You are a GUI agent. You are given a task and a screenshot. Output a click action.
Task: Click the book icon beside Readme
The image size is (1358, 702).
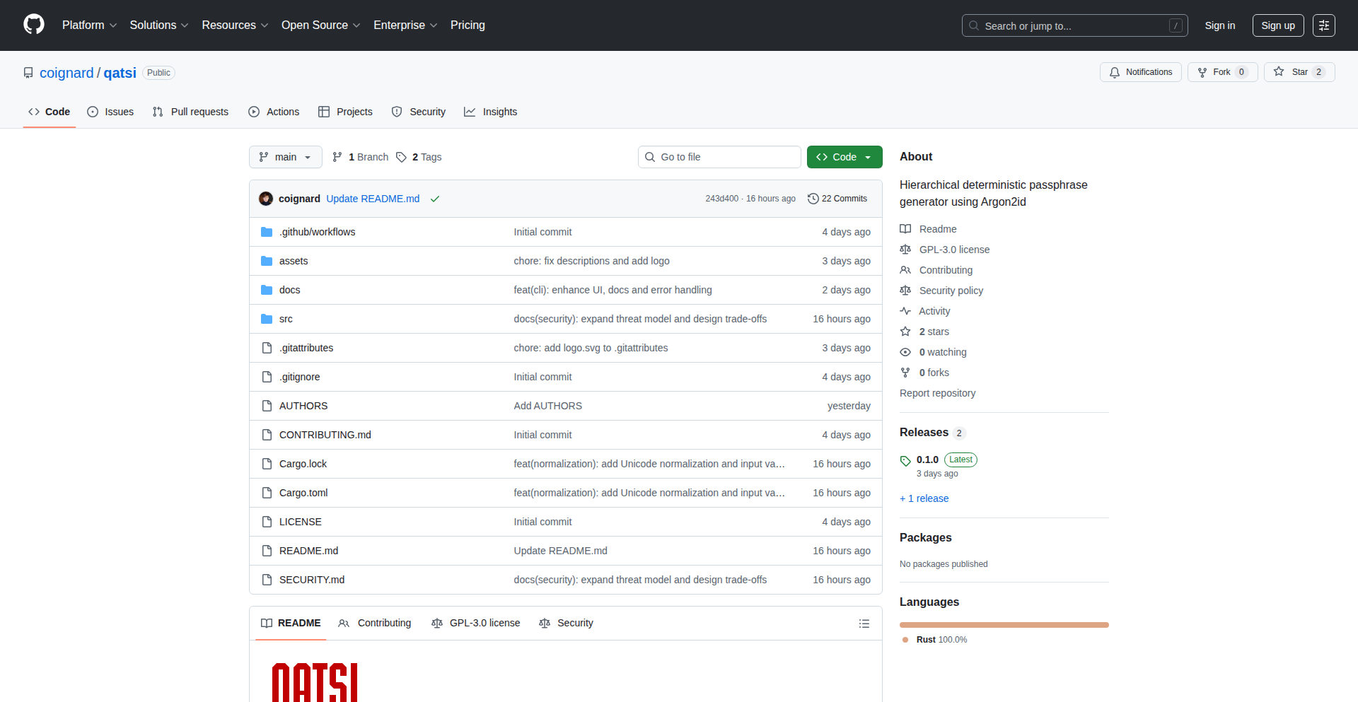(905, 229)
